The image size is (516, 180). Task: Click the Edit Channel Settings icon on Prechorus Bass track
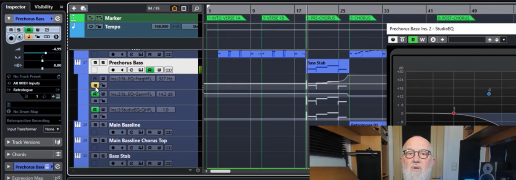[x=131, y=70]
